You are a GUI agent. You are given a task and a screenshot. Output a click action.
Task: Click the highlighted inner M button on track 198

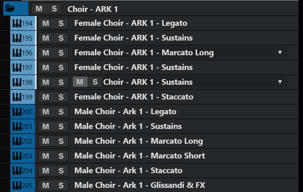(x=80, y=82)
